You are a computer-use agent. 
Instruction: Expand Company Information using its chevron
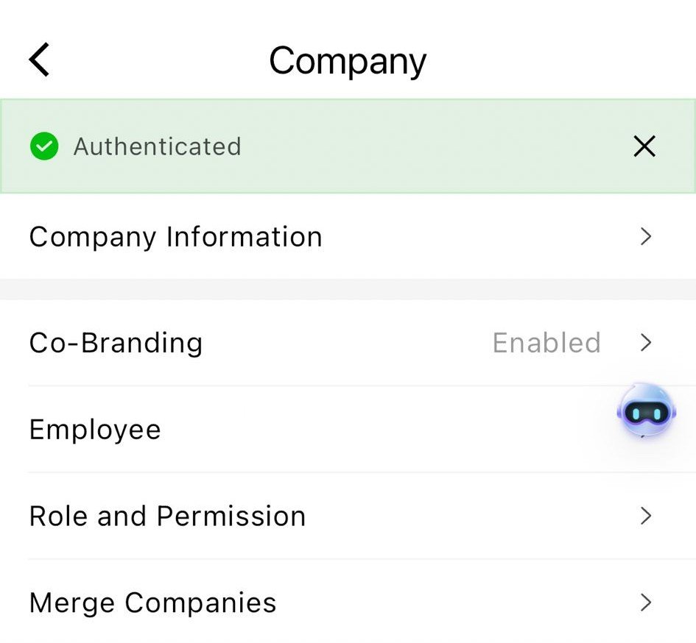(x=646, y=236)
